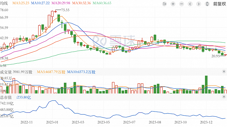The height and width of the screenshot is (127, 227).
Task: Zoom in with the plus icon
Action: coord(173,4)
